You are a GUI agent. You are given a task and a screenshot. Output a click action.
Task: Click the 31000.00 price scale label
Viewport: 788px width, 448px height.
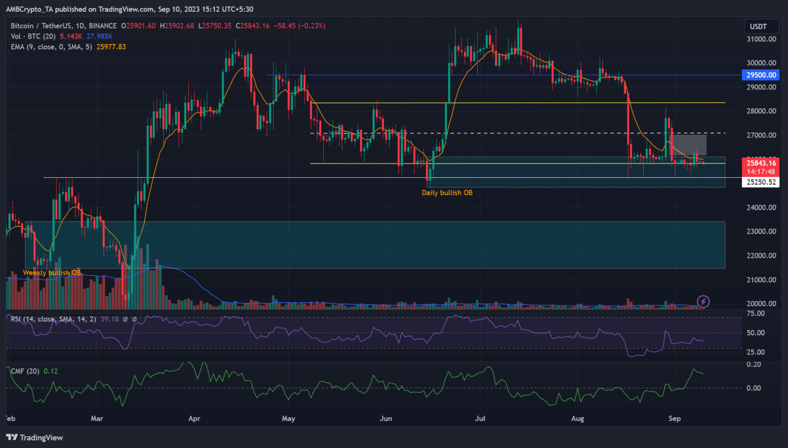761,39
